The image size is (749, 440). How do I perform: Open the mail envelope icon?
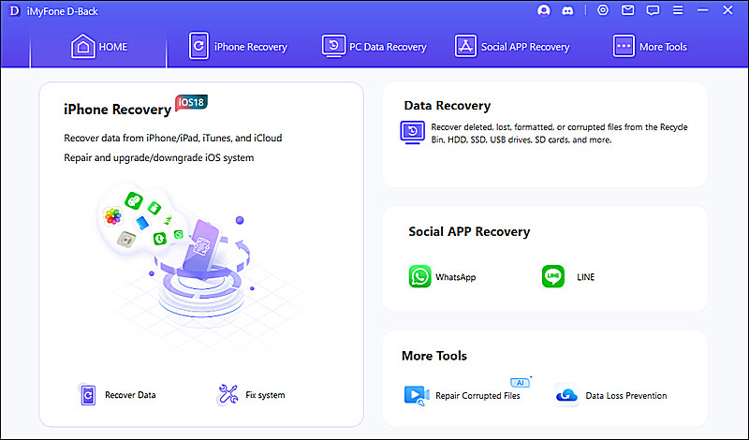[627, 10]
